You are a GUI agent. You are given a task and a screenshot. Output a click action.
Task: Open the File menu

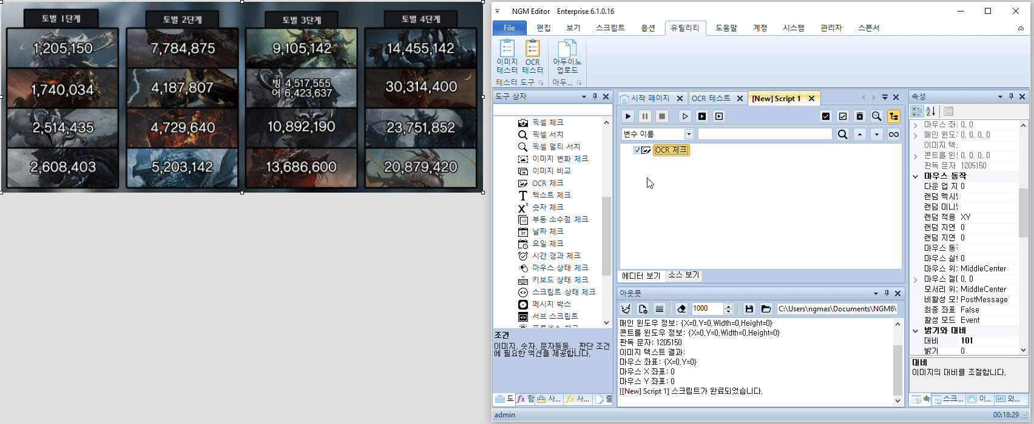point(509,28)
